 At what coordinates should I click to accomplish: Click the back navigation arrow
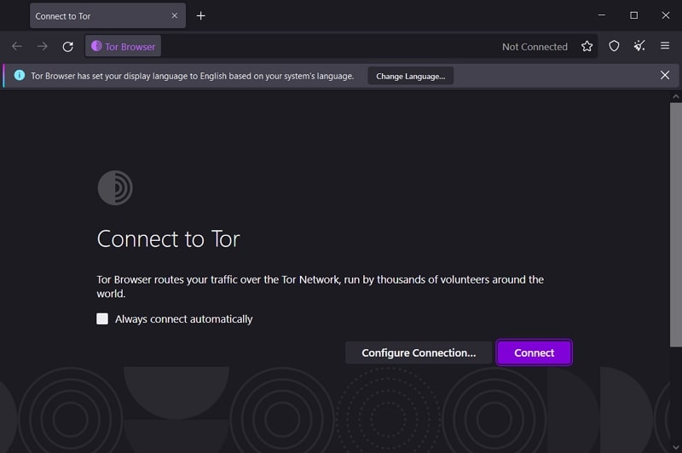[17, 47]
